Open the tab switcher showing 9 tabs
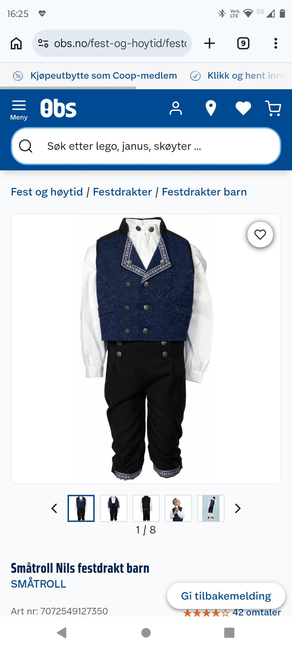 tap(243, 43)
